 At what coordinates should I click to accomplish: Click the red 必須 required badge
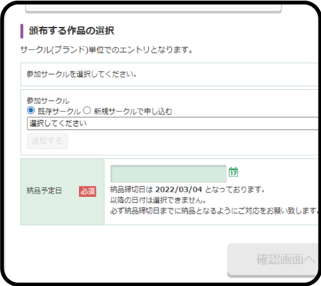87,191
